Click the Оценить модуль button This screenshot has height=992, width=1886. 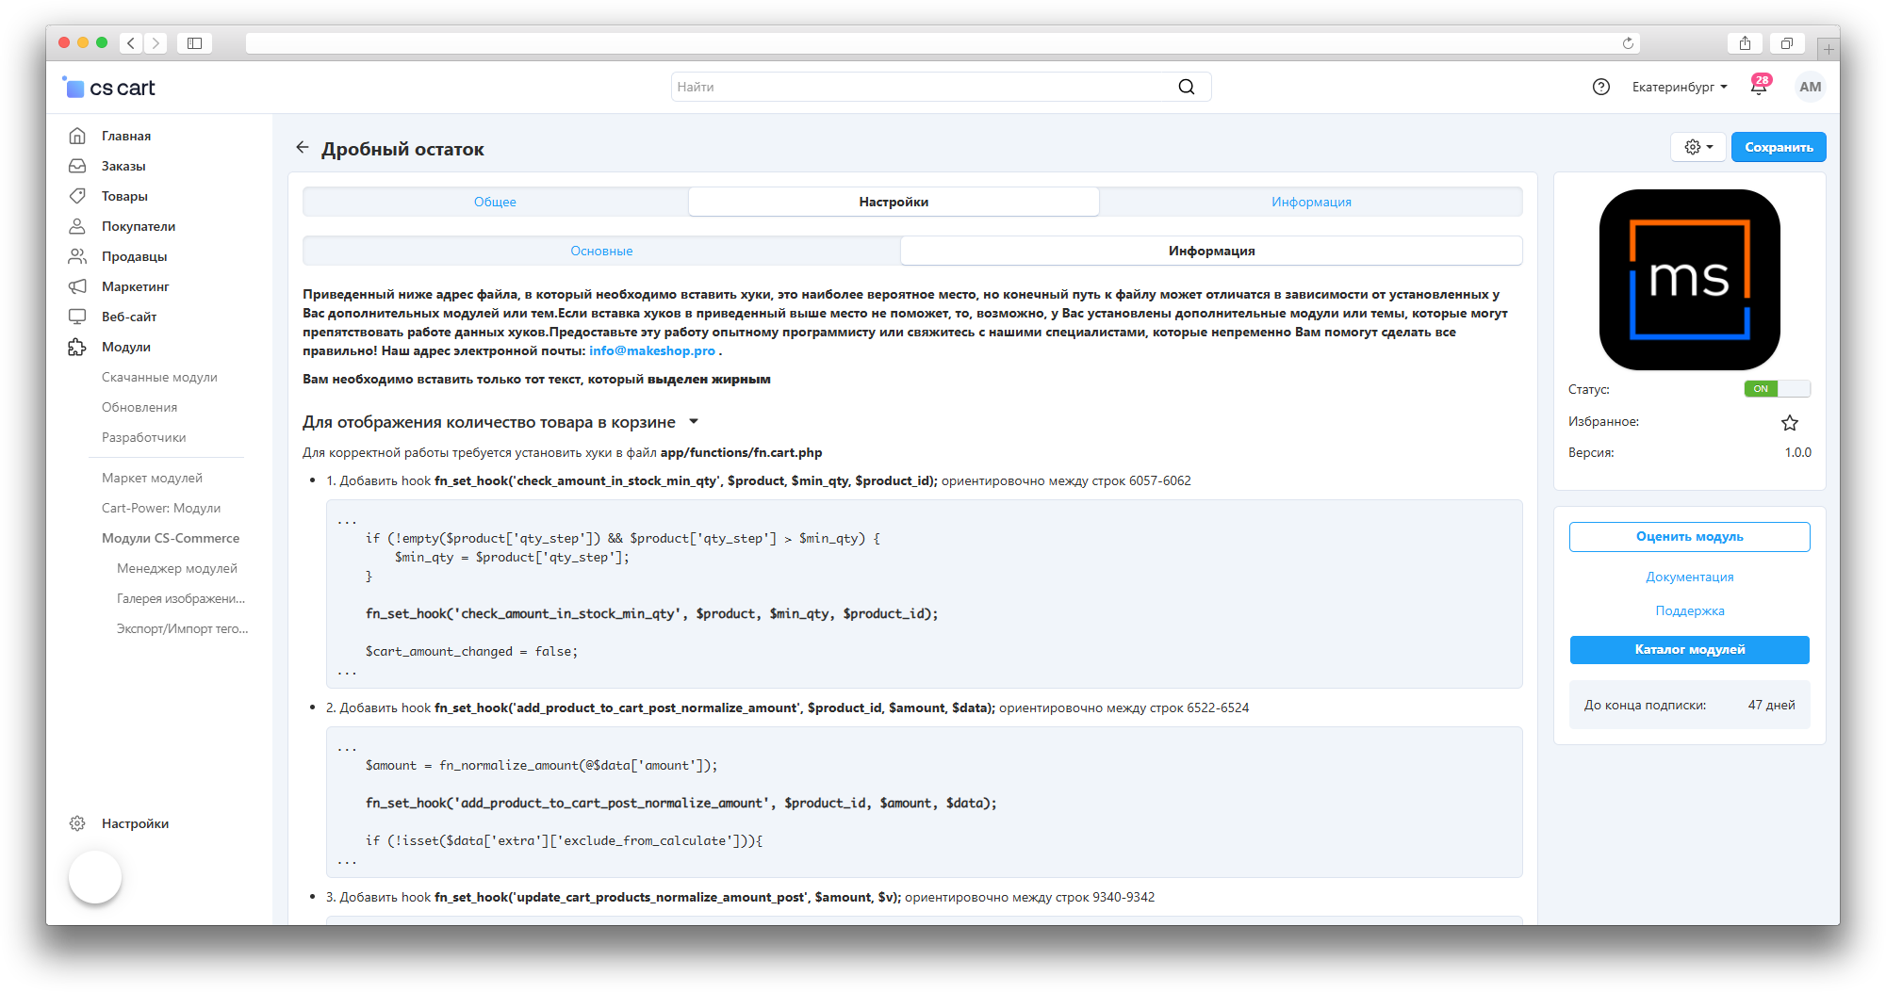pyautogui.click(x=1689, y=536)
